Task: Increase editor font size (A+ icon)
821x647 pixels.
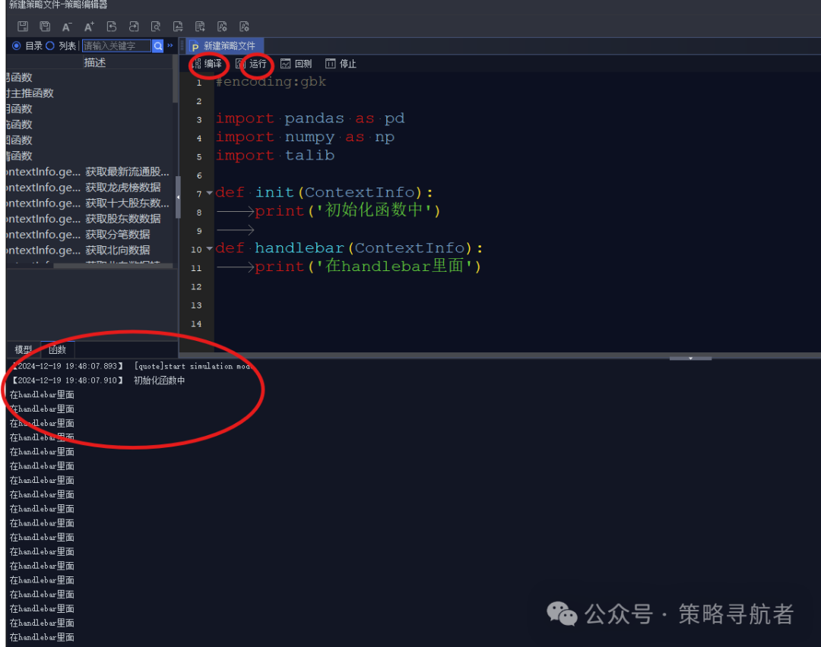Action: tap(89, 26)
